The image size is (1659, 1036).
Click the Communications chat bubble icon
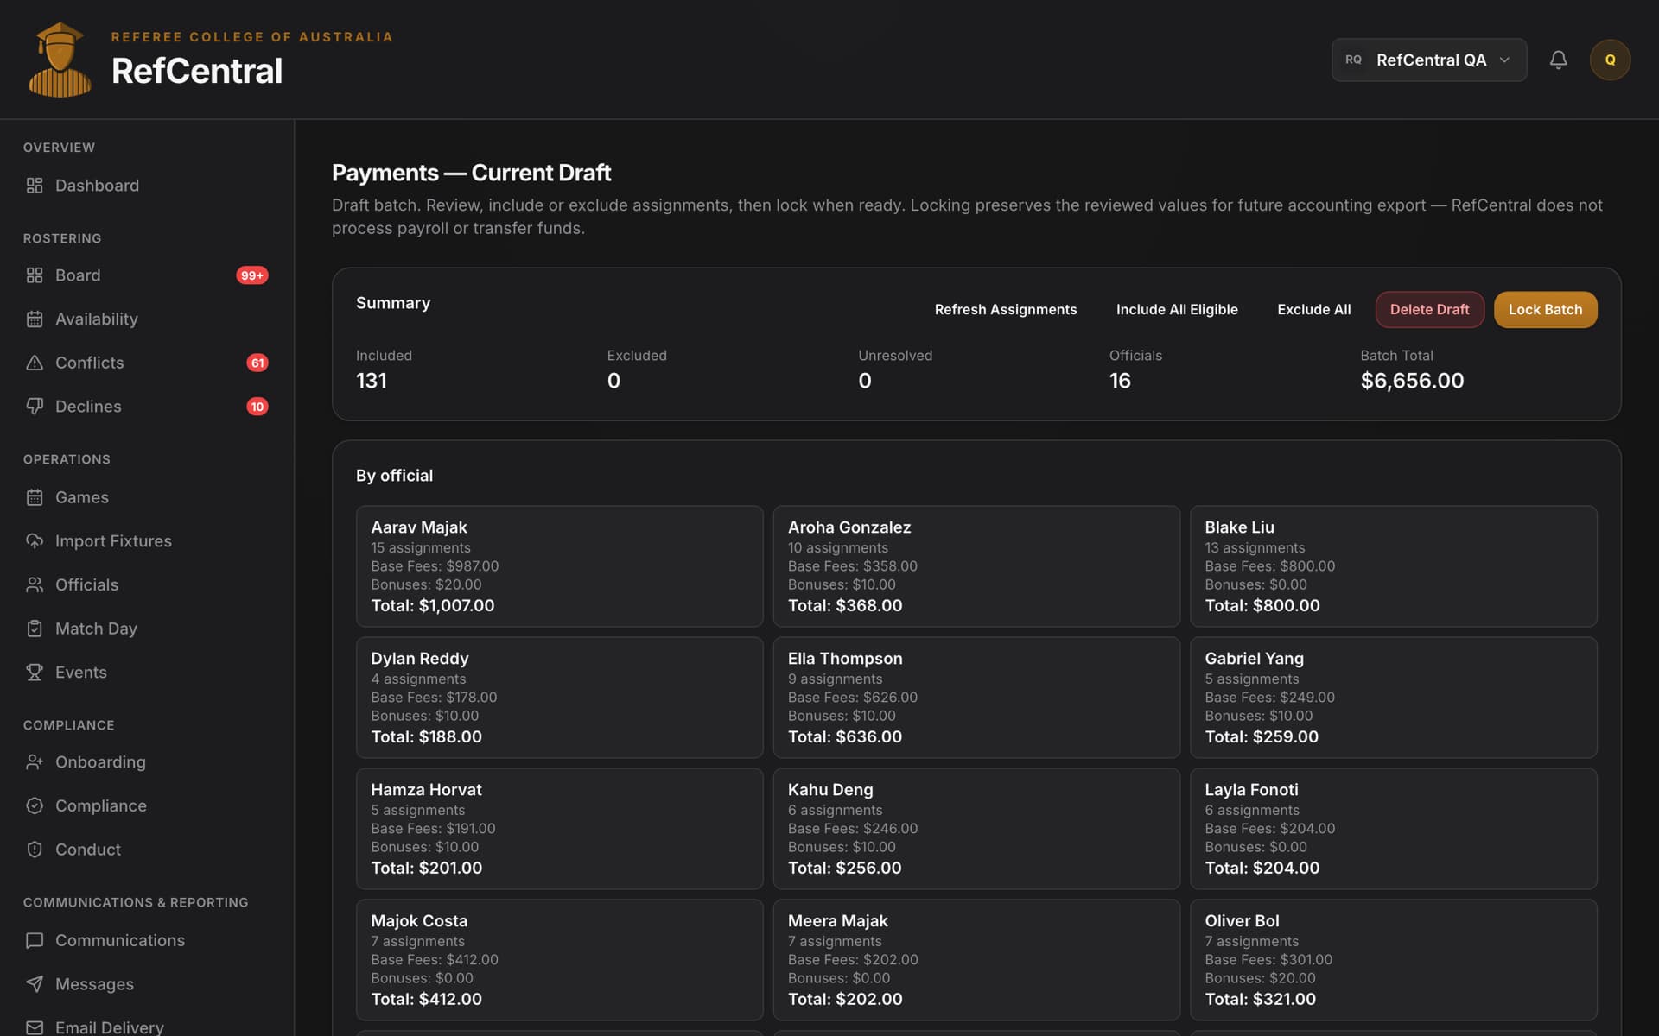tap(35, 940)
